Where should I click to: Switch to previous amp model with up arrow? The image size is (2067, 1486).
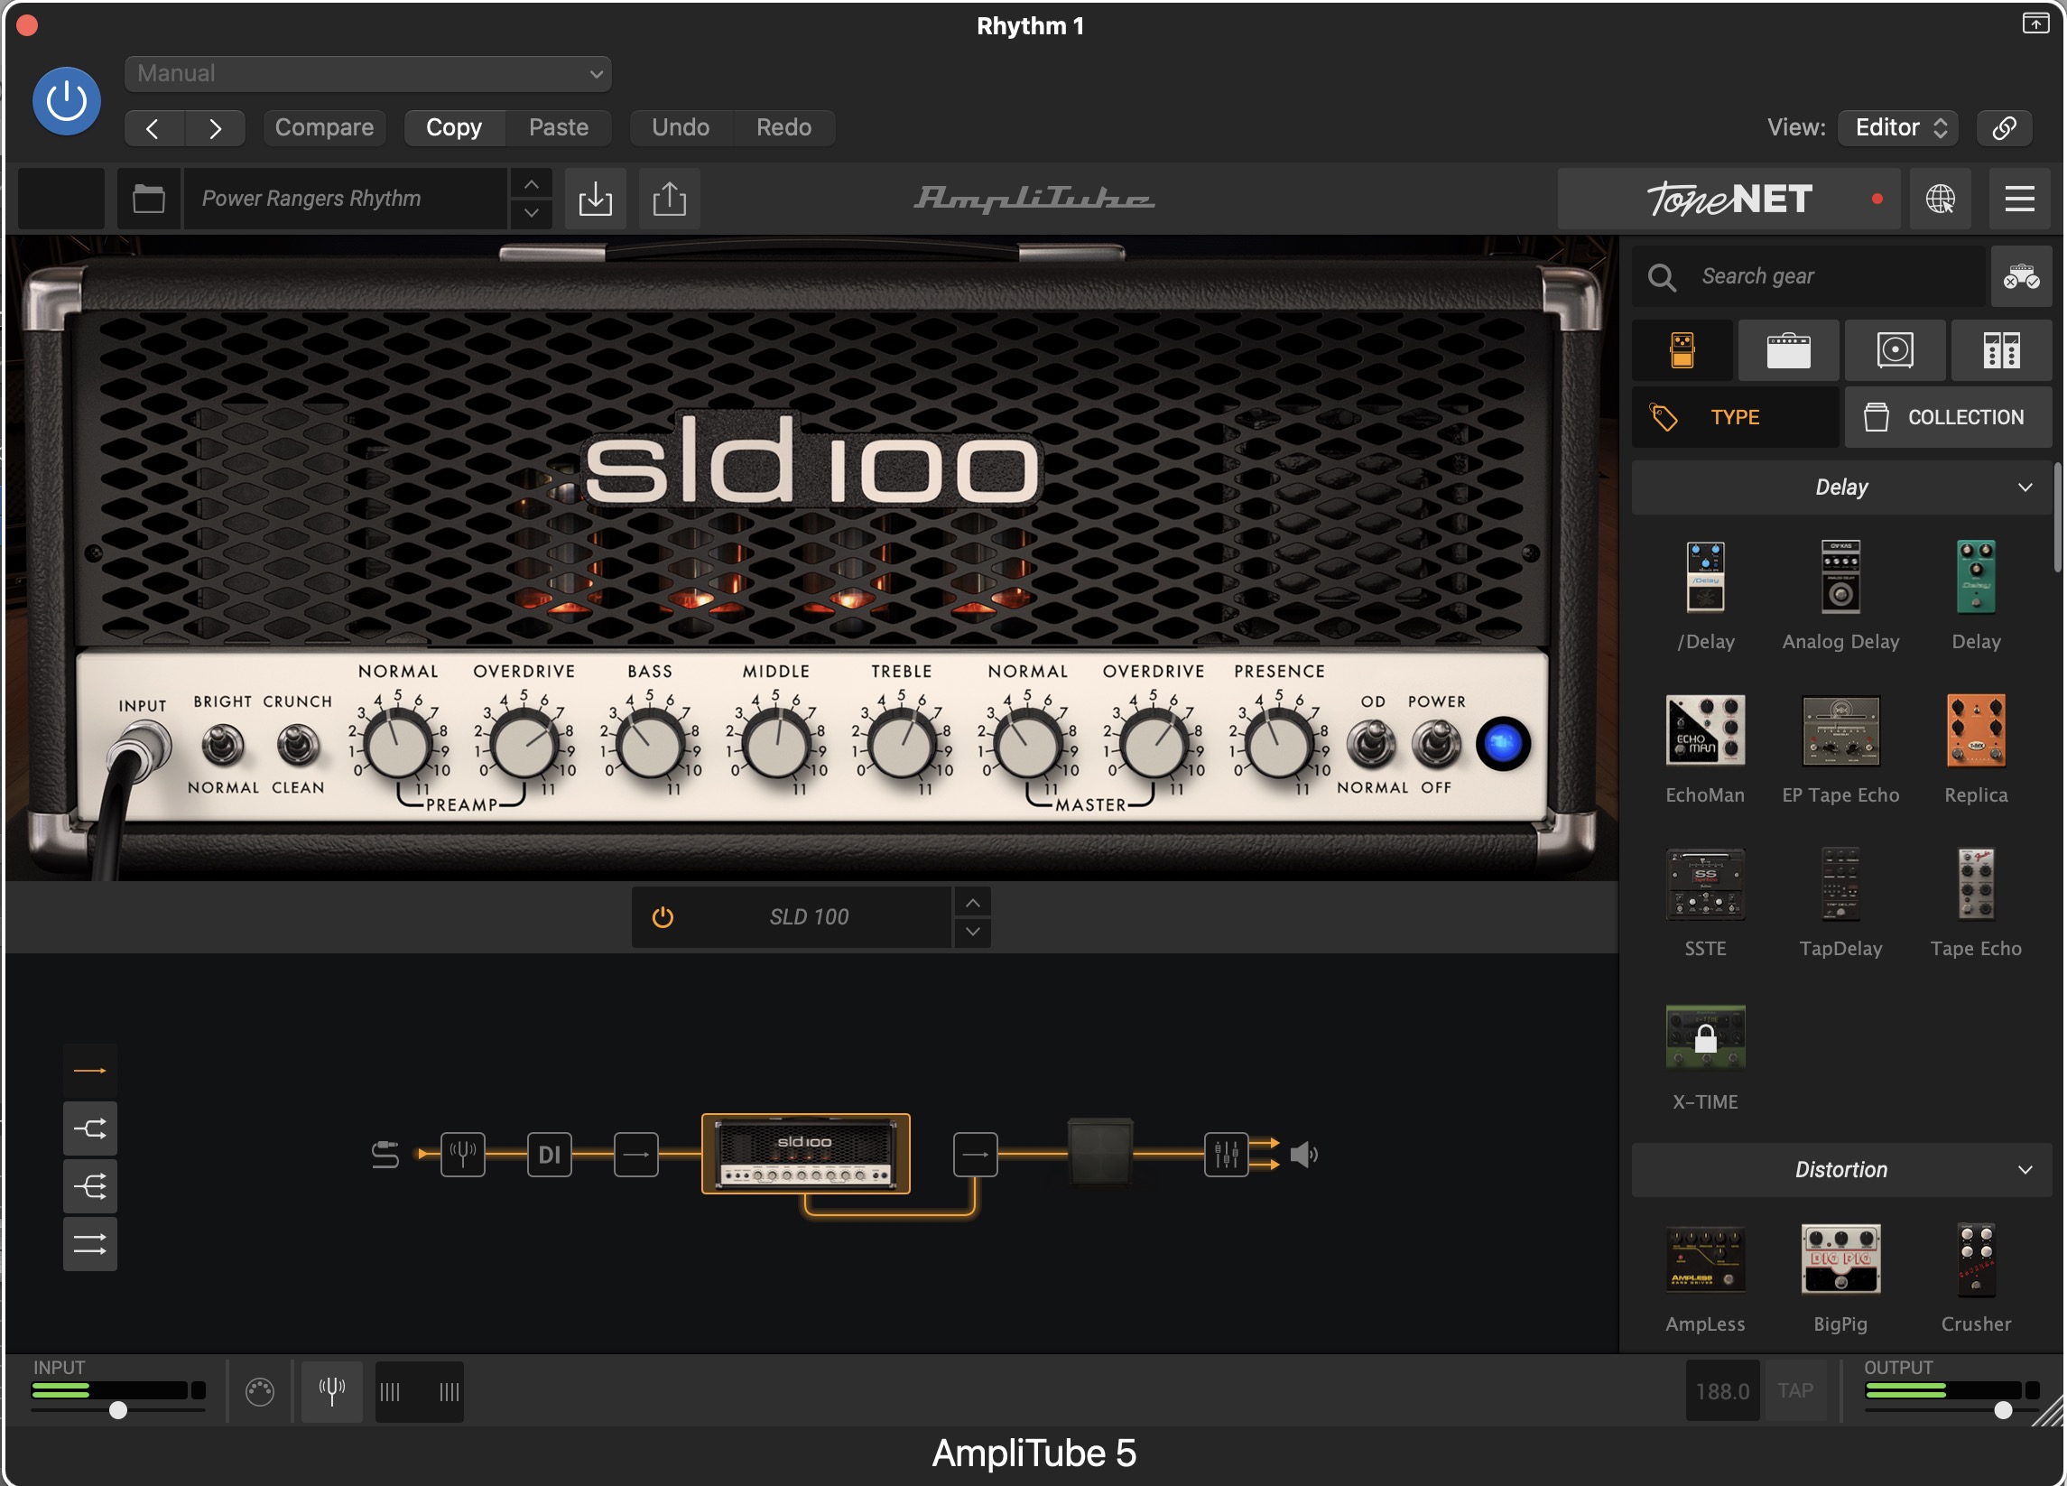[x=973, y=904]
